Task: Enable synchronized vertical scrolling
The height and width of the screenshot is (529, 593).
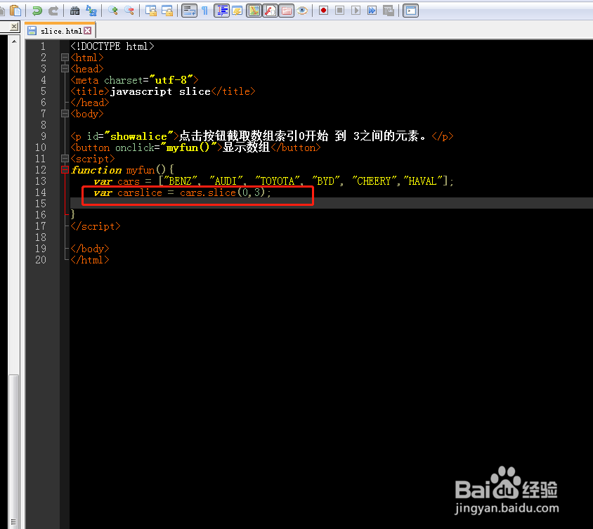Action: pyautogui.click(x=151, y=11)
